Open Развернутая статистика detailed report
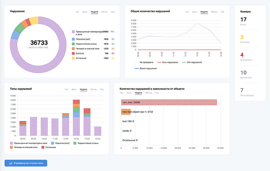The width and height of the screenshot is (270, 171). click(x=26, y=163)
